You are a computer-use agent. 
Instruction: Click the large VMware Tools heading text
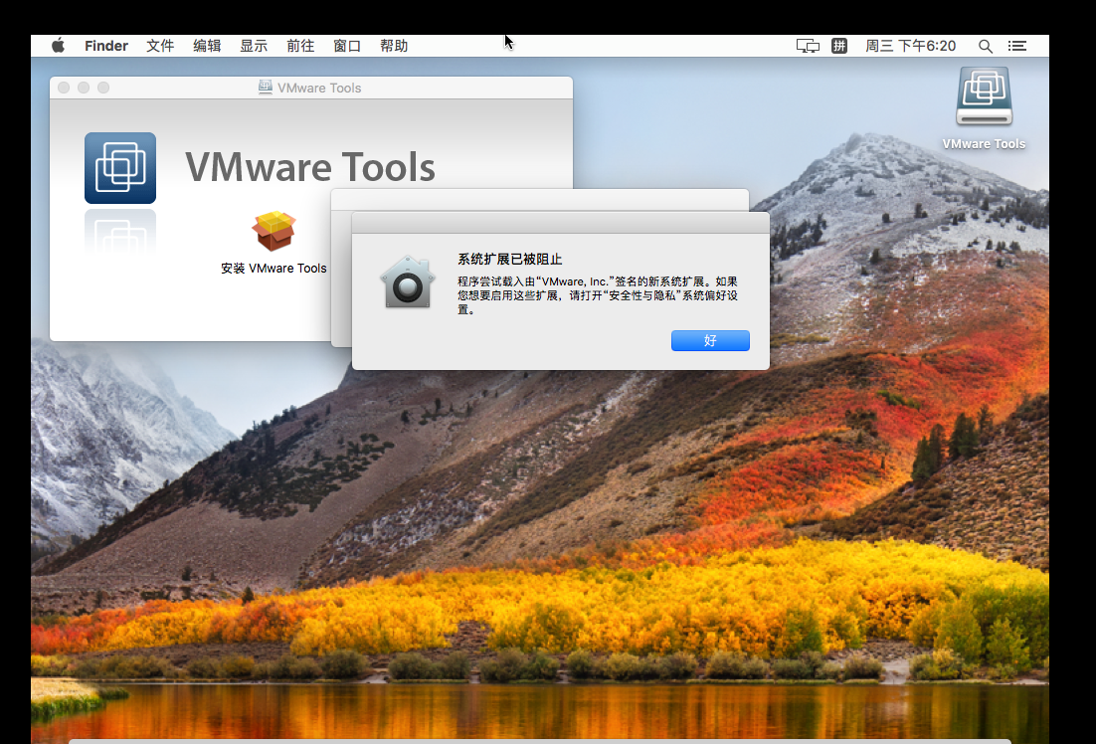(x=310, y=167)
